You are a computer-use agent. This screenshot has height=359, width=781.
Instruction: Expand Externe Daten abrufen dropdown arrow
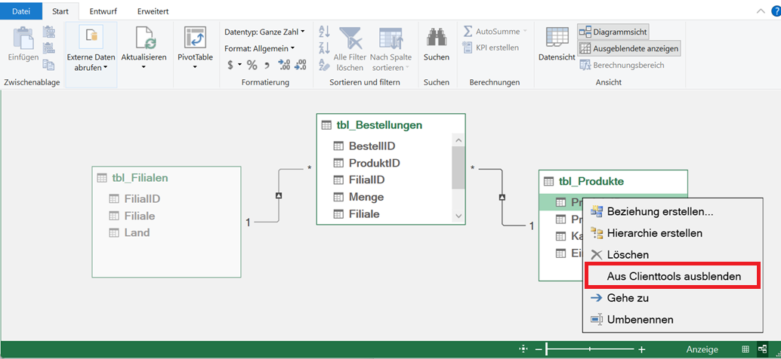[106, 68]
